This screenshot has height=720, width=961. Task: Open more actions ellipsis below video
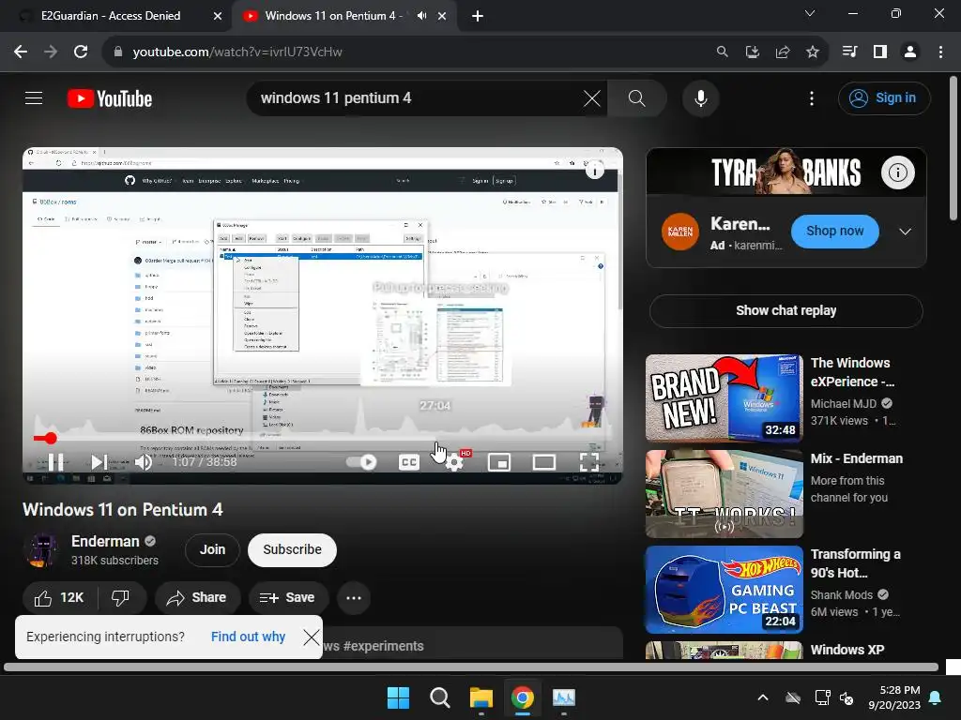pos(354,597)
